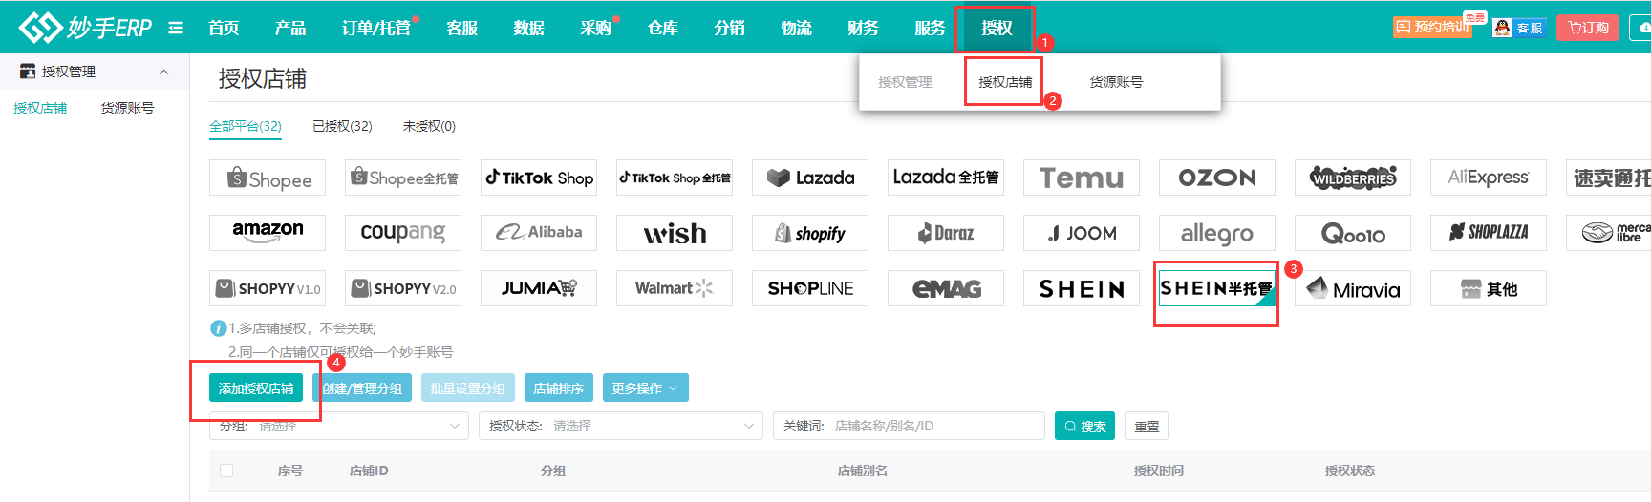Select the SHOPLINE platform tile

coord(810,288)
